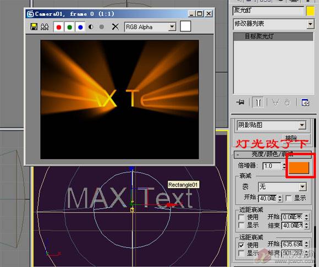Disable 远距衰减 使用 checkbox
Screen dimensions: 319x267
point(241,245)
